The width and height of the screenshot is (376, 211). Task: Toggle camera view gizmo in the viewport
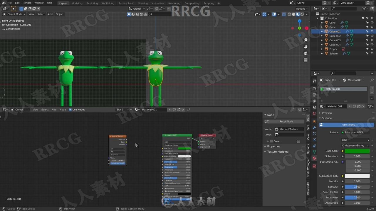(x=305, y=53)
